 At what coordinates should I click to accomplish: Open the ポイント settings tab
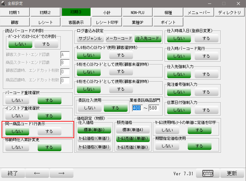pos(168,23)
